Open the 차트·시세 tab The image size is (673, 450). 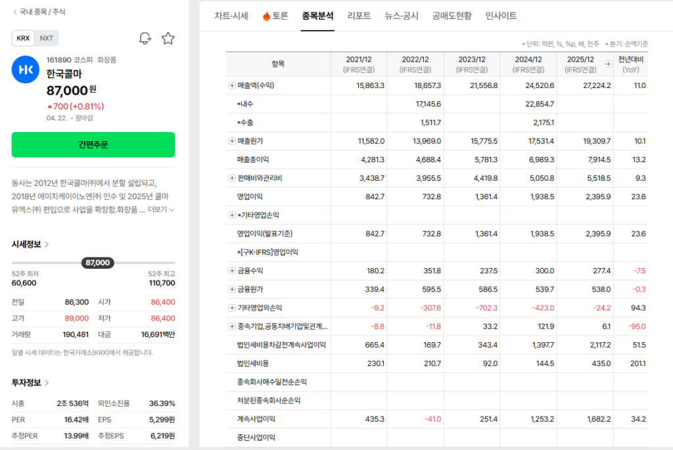point(231,16)
